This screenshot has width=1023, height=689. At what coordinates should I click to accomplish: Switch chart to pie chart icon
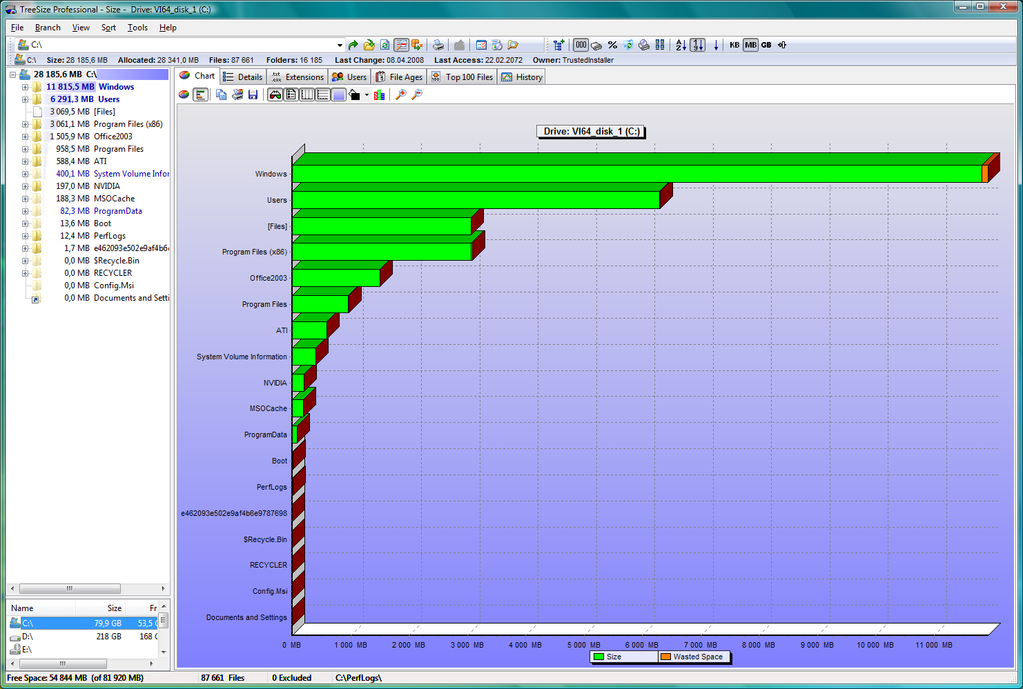[x=184, y=94]
